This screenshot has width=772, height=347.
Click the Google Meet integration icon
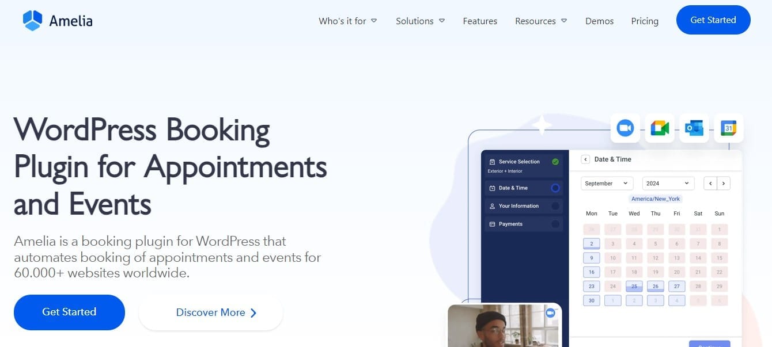660,128
